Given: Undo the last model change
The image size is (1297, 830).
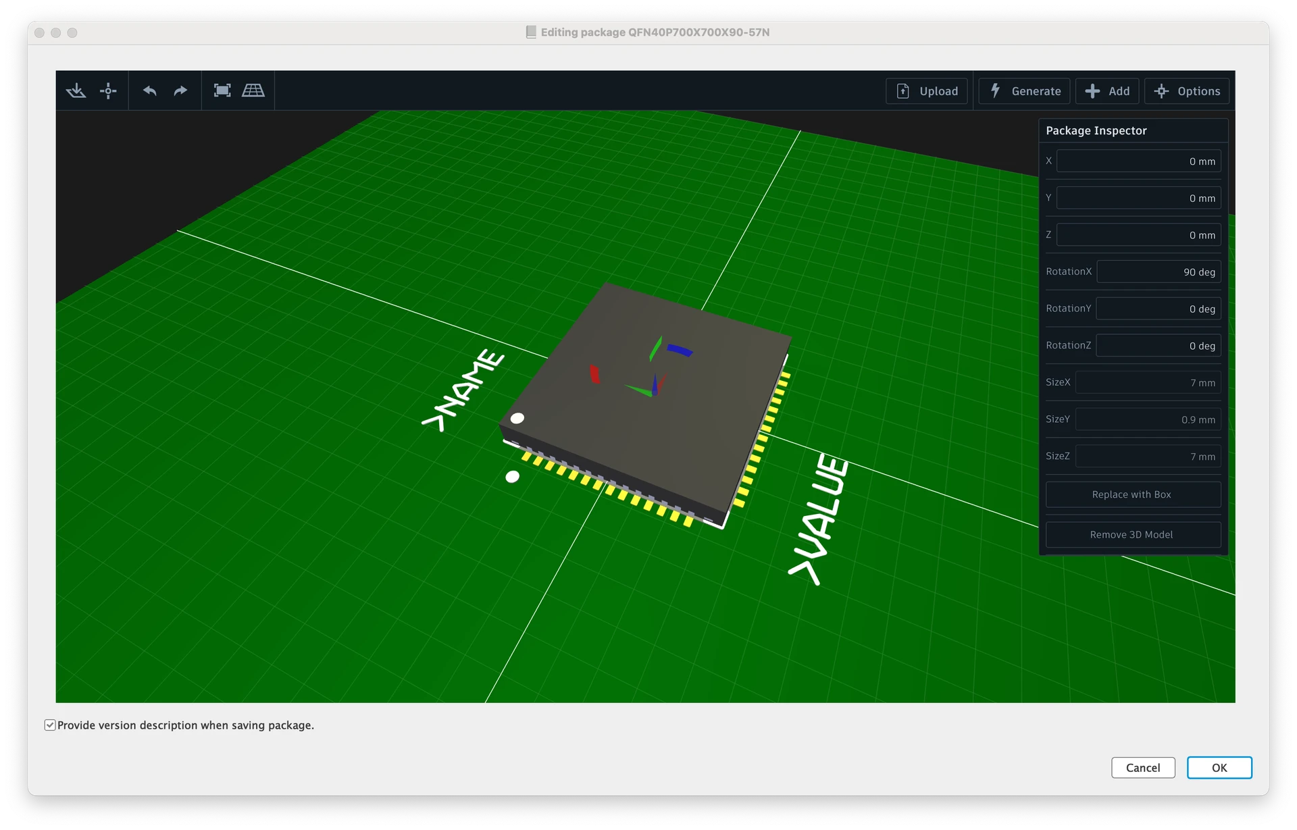Looking at the screenshot, I should [150, 90].
